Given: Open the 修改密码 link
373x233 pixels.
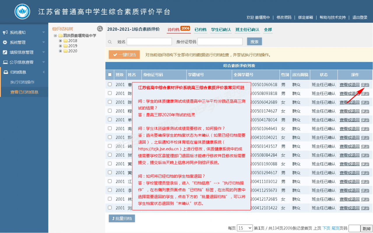Looking at the screenshot, I should [284, 17].
